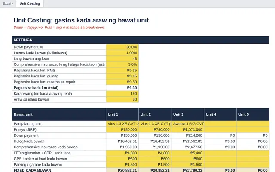Select Unit 1 parking cell ₱1,500

pyautogui.click(x=122, y=164)
